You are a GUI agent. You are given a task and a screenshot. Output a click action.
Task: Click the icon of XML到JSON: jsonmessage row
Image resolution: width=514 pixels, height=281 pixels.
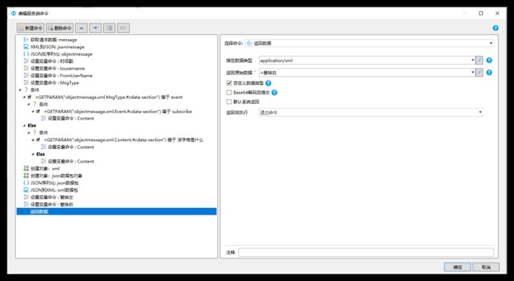[26, 47]
